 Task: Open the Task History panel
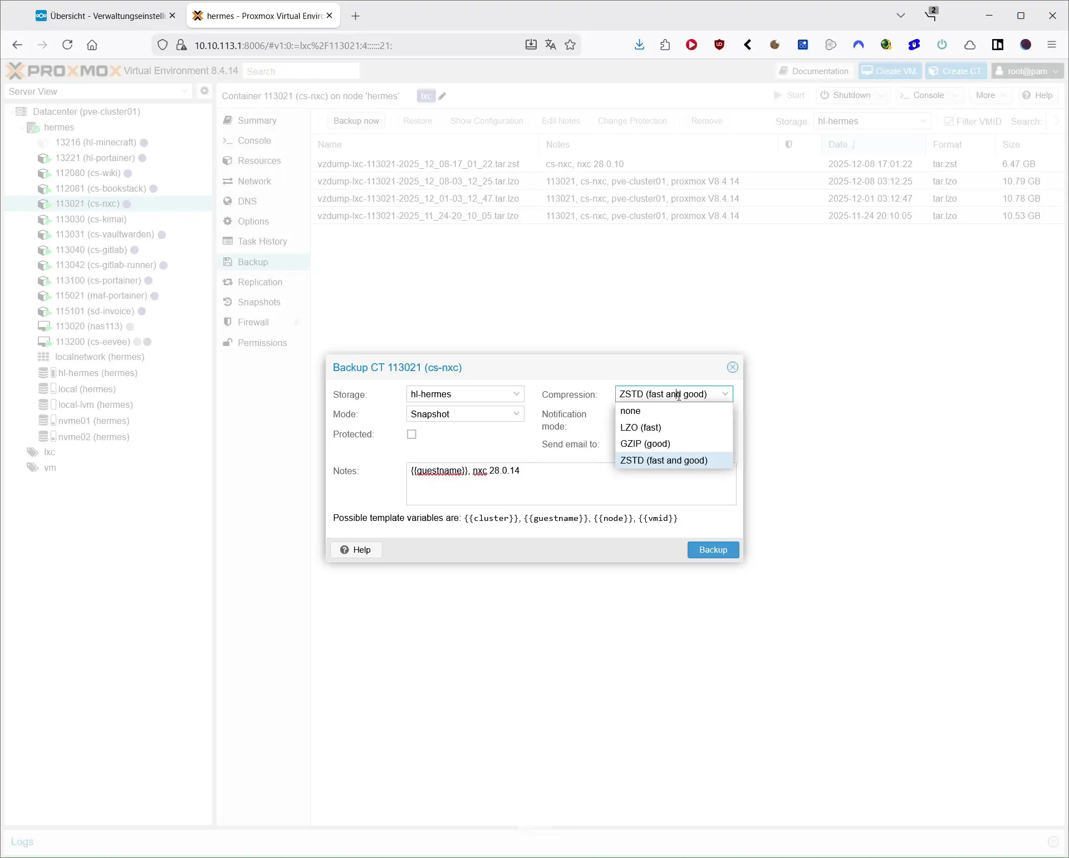262,241
